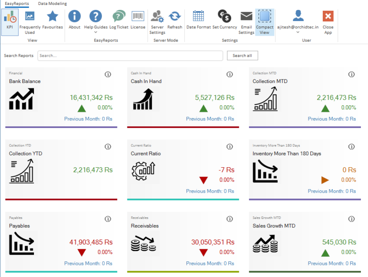
Task: Open the Date Format settings
Action: tap(198, 18)
